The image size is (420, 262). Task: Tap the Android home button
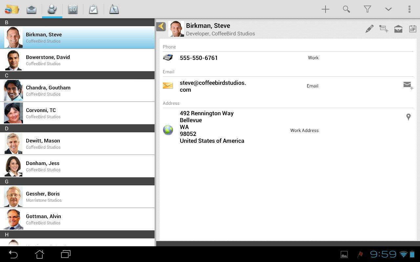click(39, 254)
